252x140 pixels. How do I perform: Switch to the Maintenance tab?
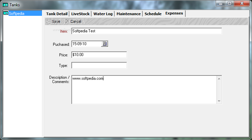point(128,14)
